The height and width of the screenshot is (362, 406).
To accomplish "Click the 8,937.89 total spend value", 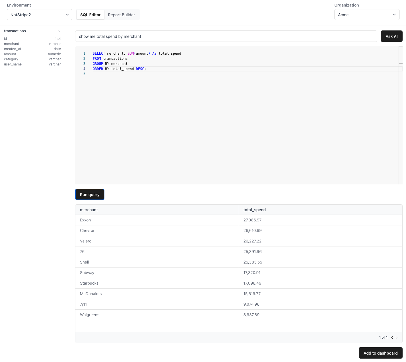I will (251, 315).
